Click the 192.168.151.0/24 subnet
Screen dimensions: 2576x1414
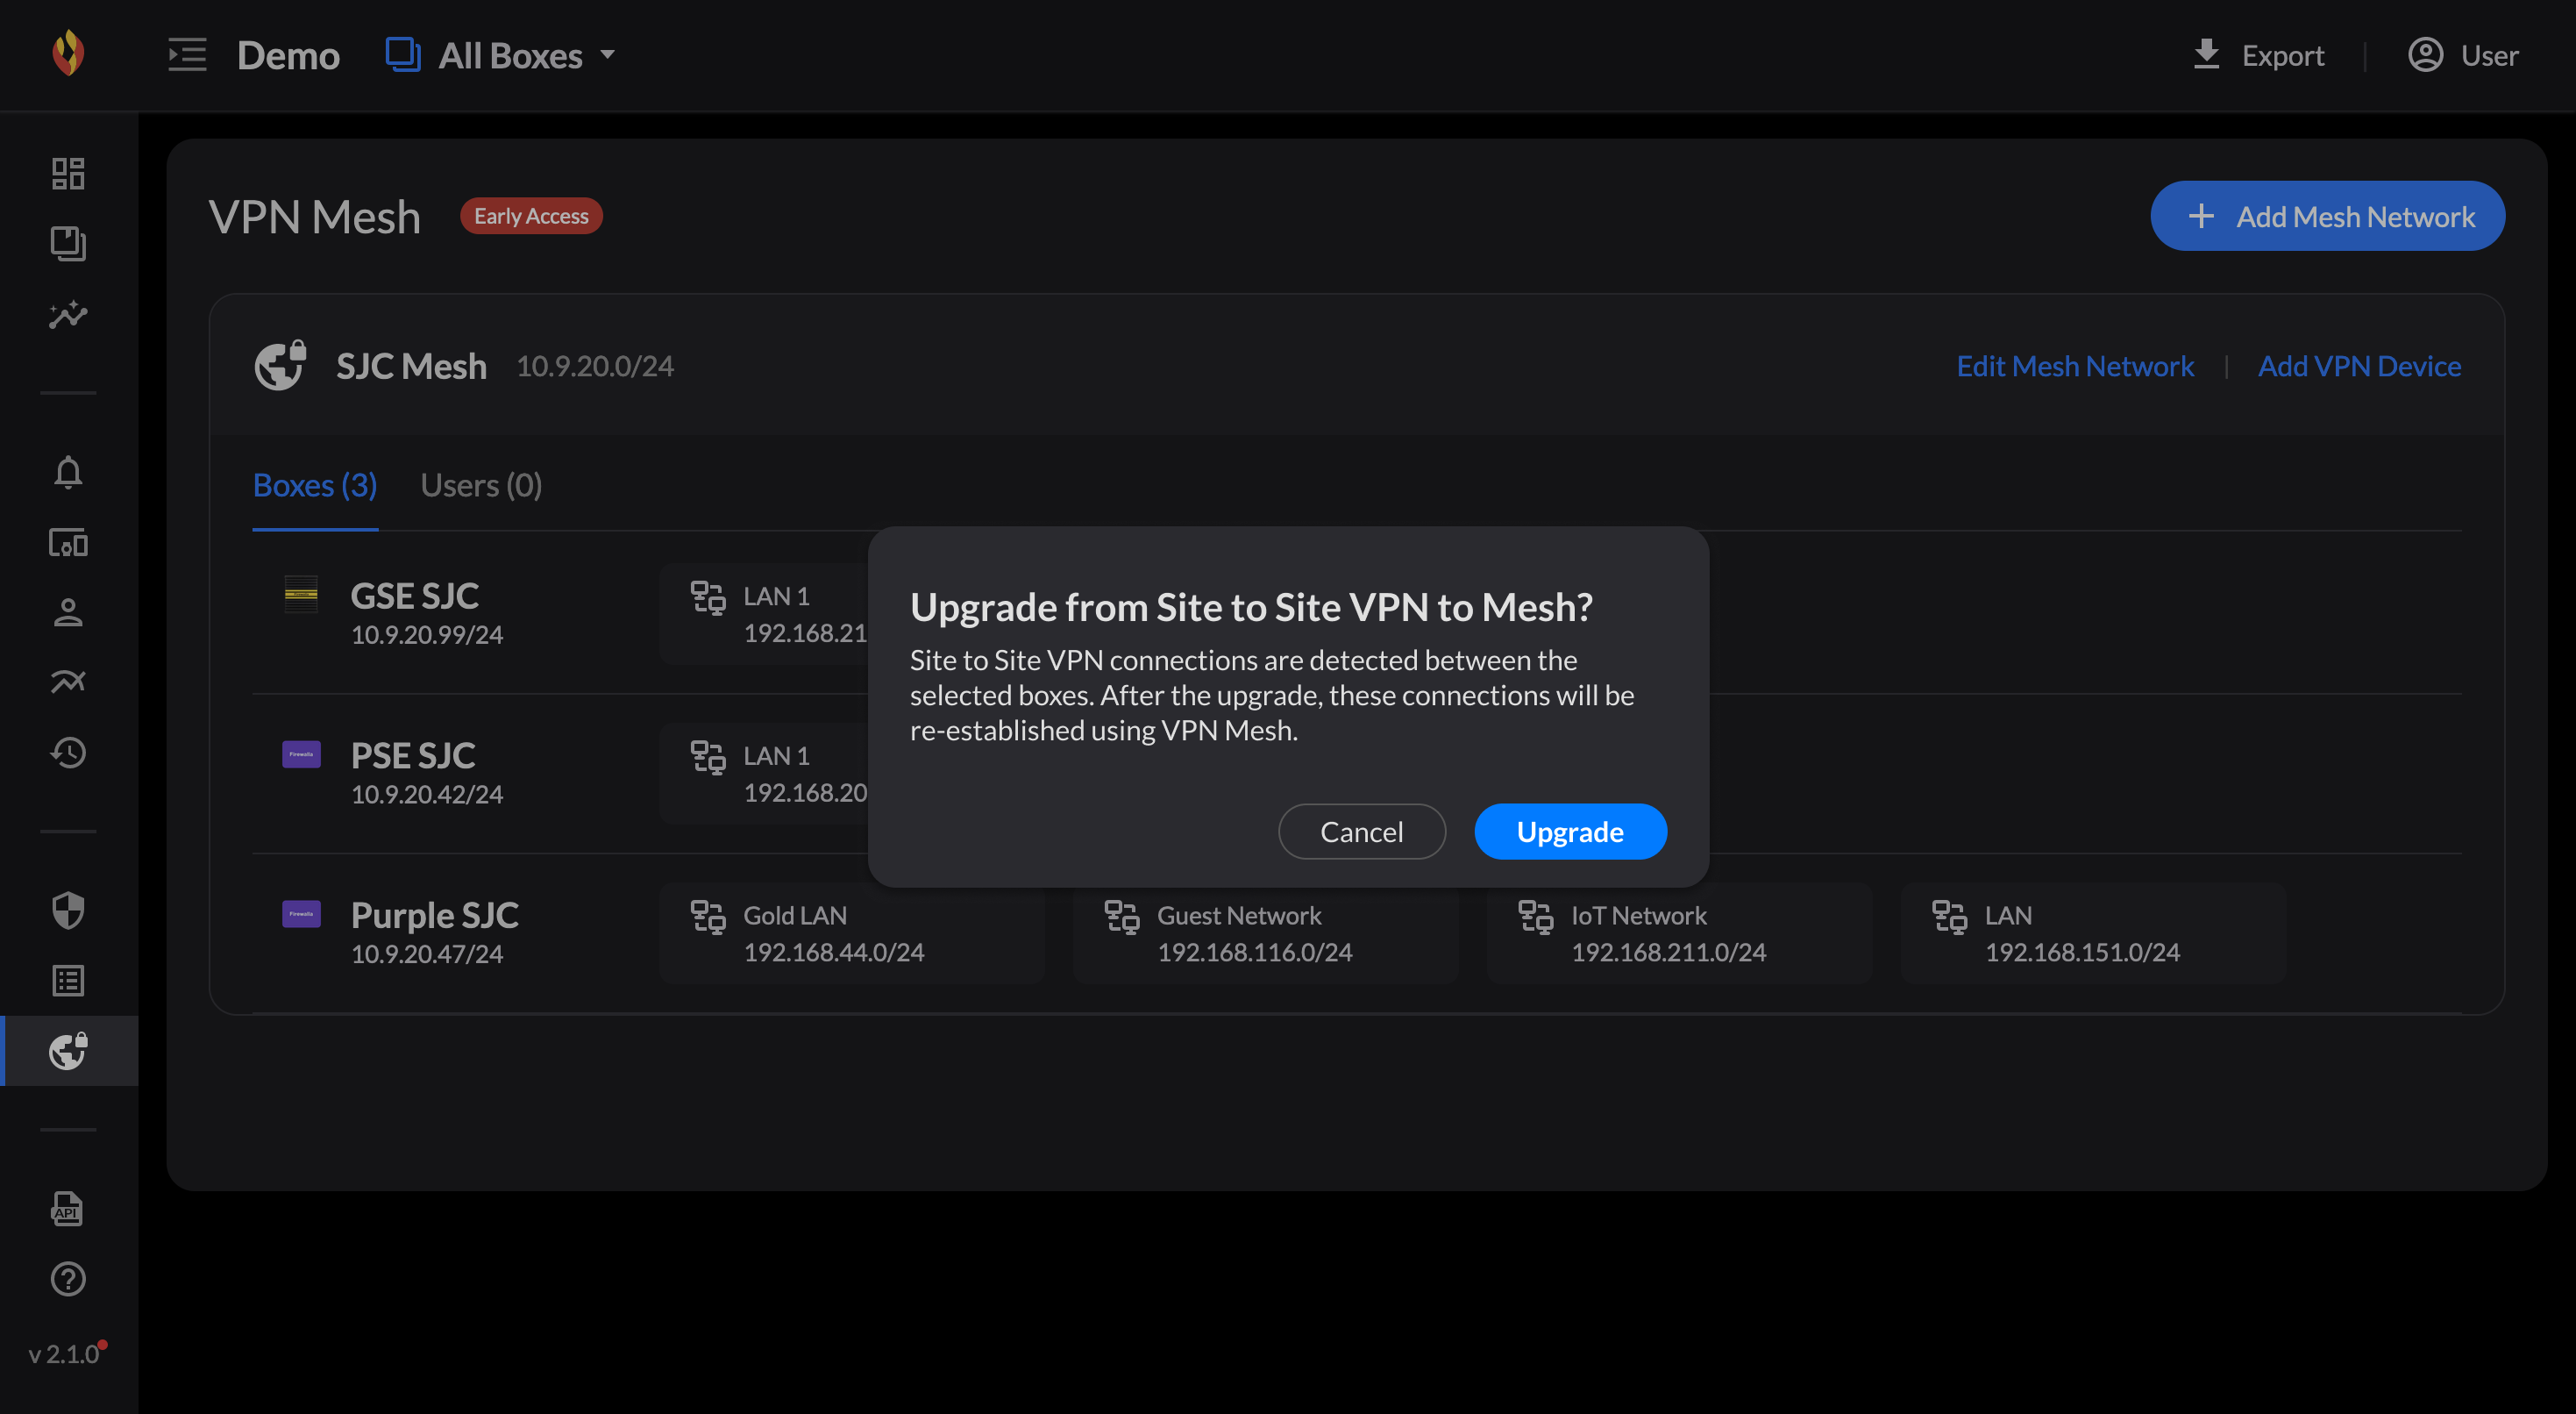[x=2082, y=952]
